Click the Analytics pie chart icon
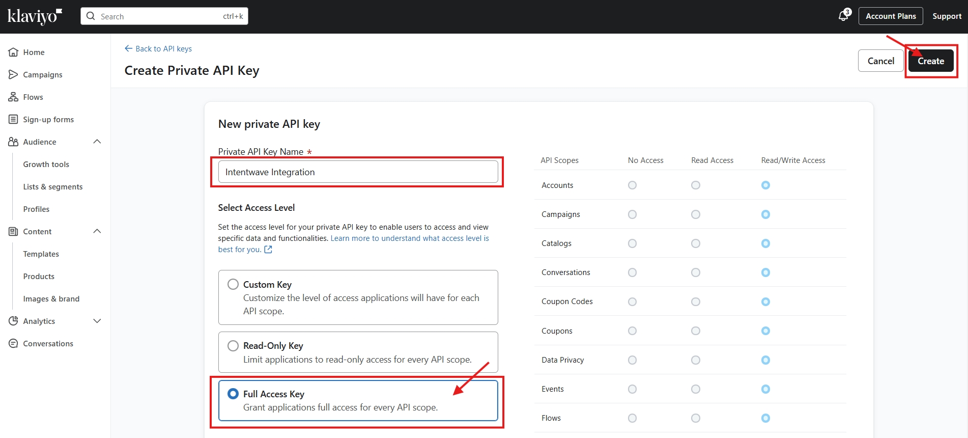The height and width of the screenshot is (438, 968). coord(13,321)
